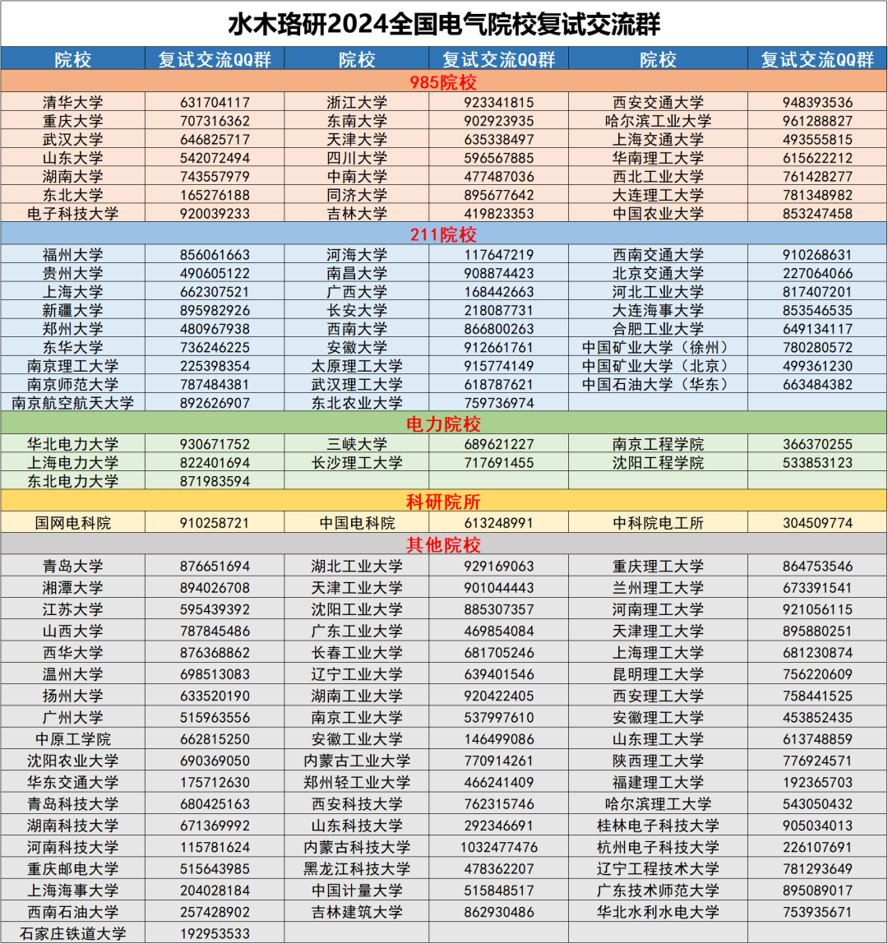Select the 福州大学 cell
The height and width of the screenshot is (944, 888).
73,255
